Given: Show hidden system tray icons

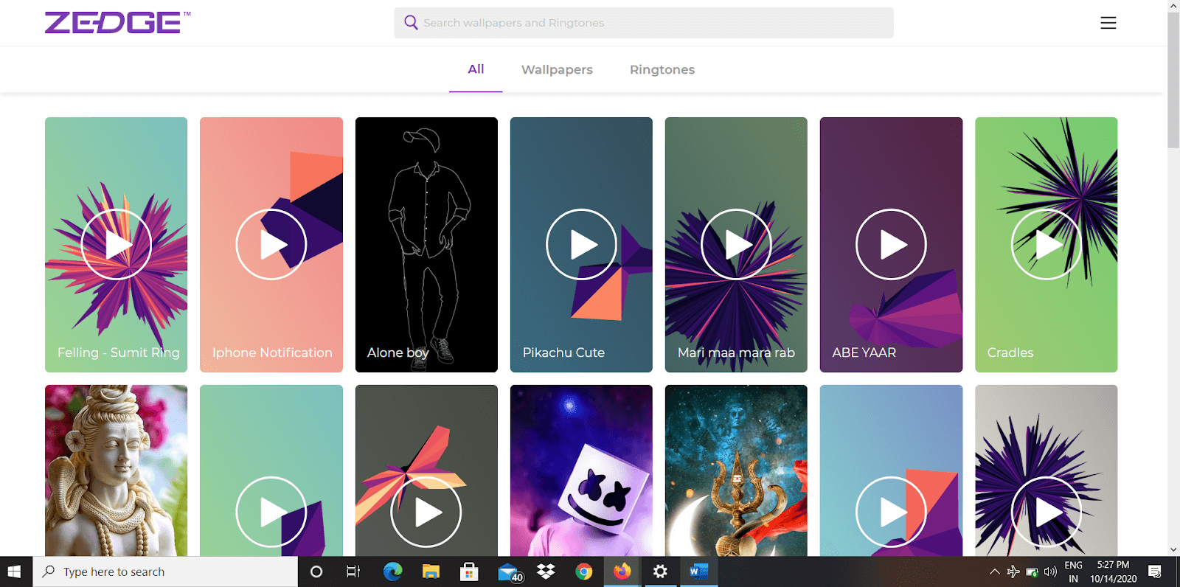Looking at the screenshot, I should [994, 572].
